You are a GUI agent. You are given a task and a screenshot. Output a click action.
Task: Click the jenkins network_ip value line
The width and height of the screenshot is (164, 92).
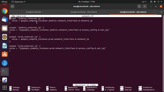[52, 21]
